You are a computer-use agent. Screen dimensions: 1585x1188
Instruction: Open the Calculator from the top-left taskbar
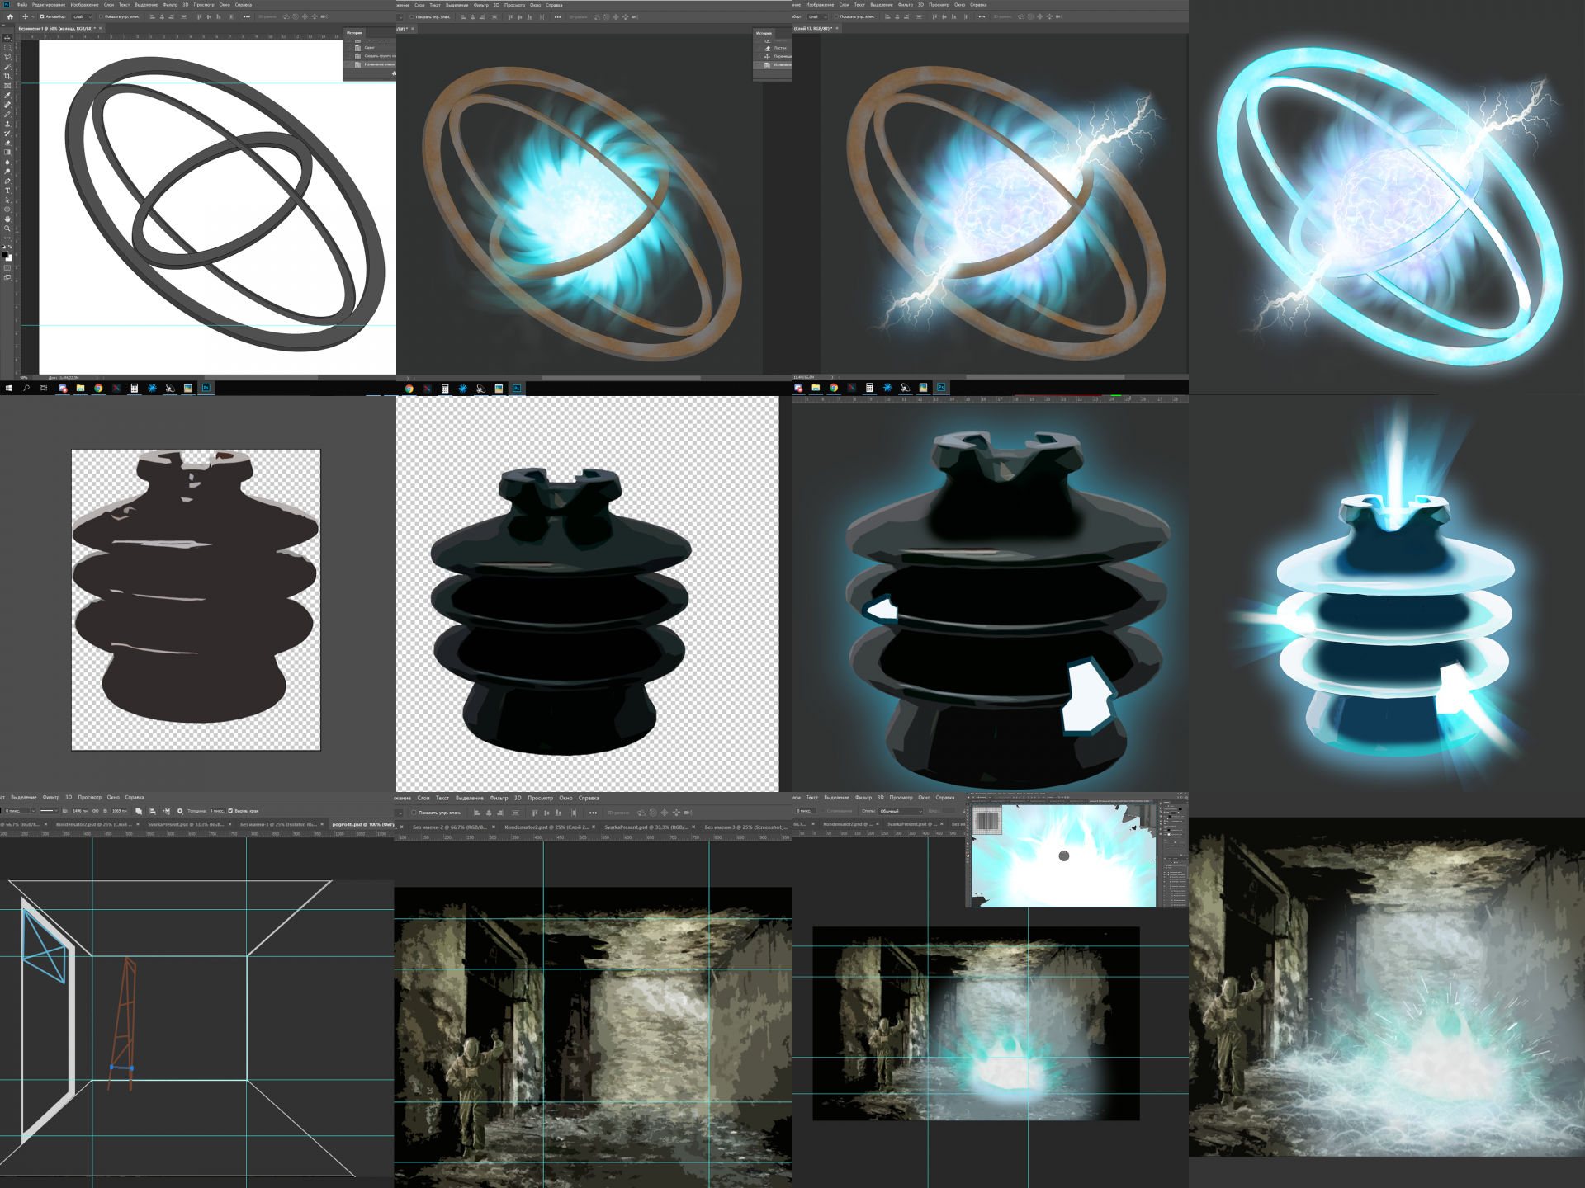click(134, 388)
